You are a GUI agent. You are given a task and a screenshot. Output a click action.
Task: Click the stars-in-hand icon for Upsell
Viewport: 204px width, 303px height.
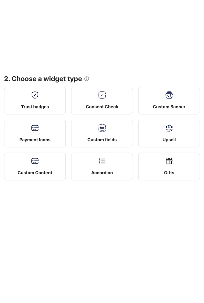(x=169, y=128)
